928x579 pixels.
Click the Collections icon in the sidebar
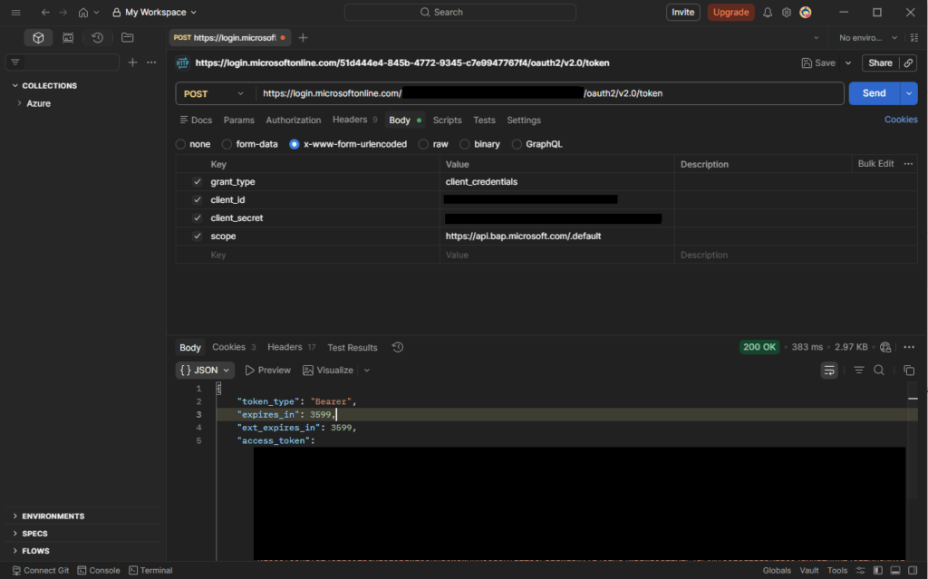pyautogui.click(x=38, y=38)
